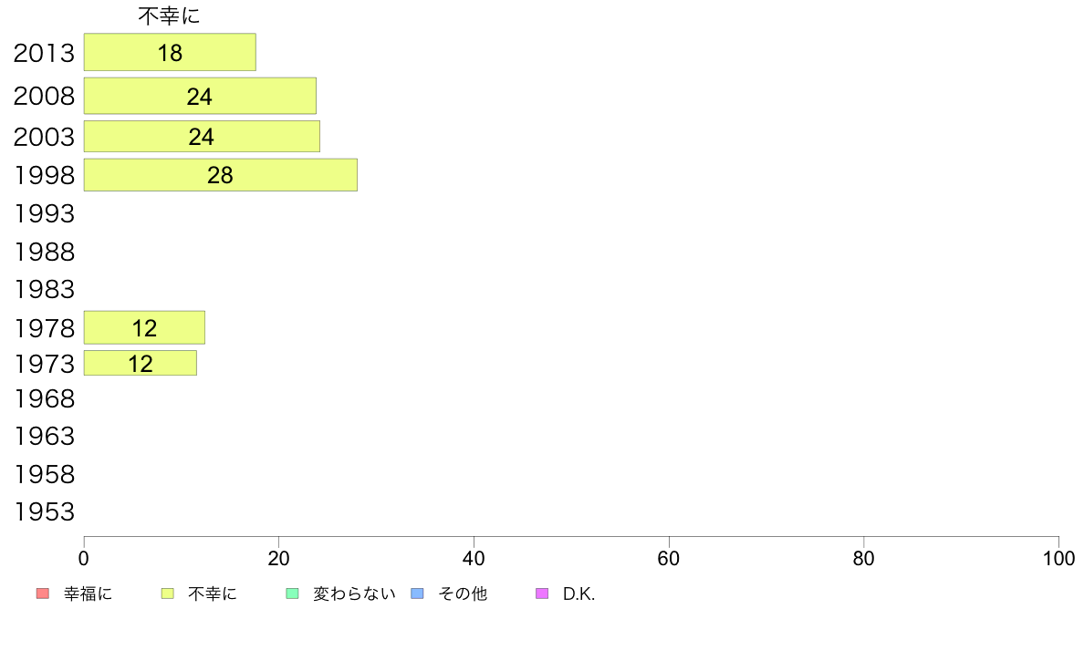Click the その他 legend text label
Screen dimensions: 1084x671
[x=463, y=594]
